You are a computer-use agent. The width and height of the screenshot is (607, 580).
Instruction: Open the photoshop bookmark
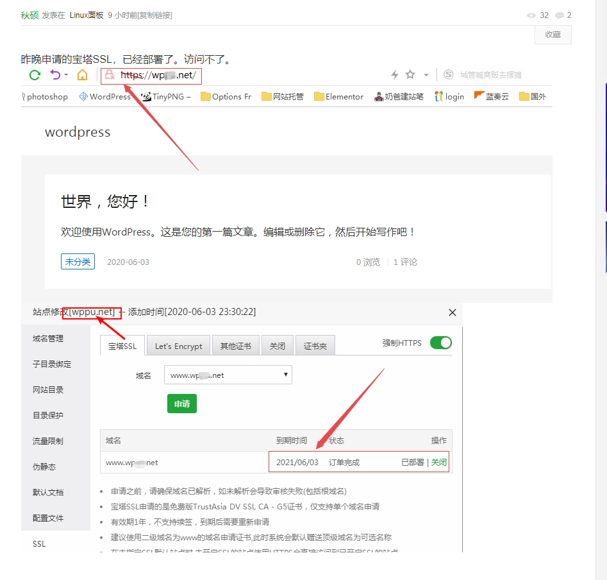tap(45, 97)
